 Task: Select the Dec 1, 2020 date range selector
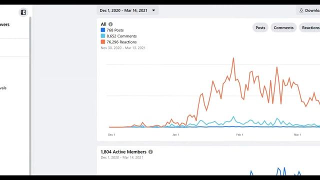(127, 10)
